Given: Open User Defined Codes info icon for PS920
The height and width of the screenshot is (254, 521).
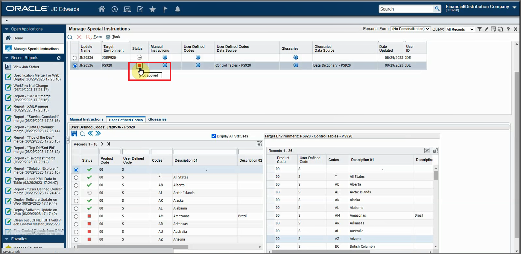Looking at the screenshot, I should pos(198,65).
